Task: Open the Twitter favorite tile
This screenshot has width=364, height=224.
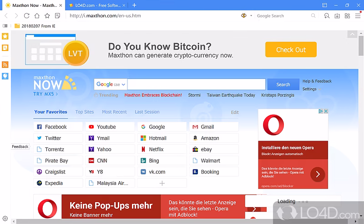Action: click(x=58, y=138)
